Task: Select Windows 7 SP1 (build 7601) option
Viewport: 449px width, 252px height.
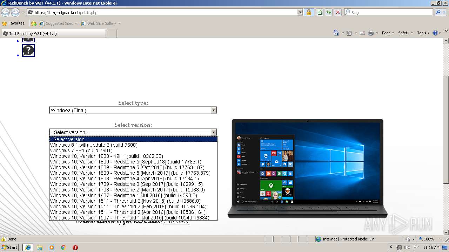Action: click(x=133, y=150)
